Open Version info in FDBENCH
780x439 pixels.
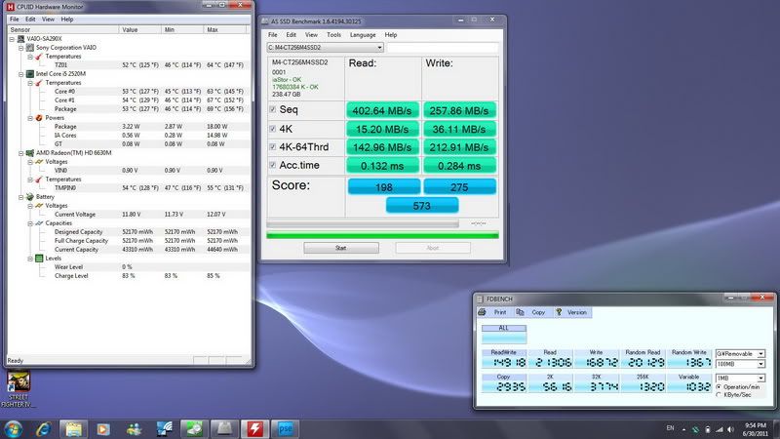click(570, 312)
